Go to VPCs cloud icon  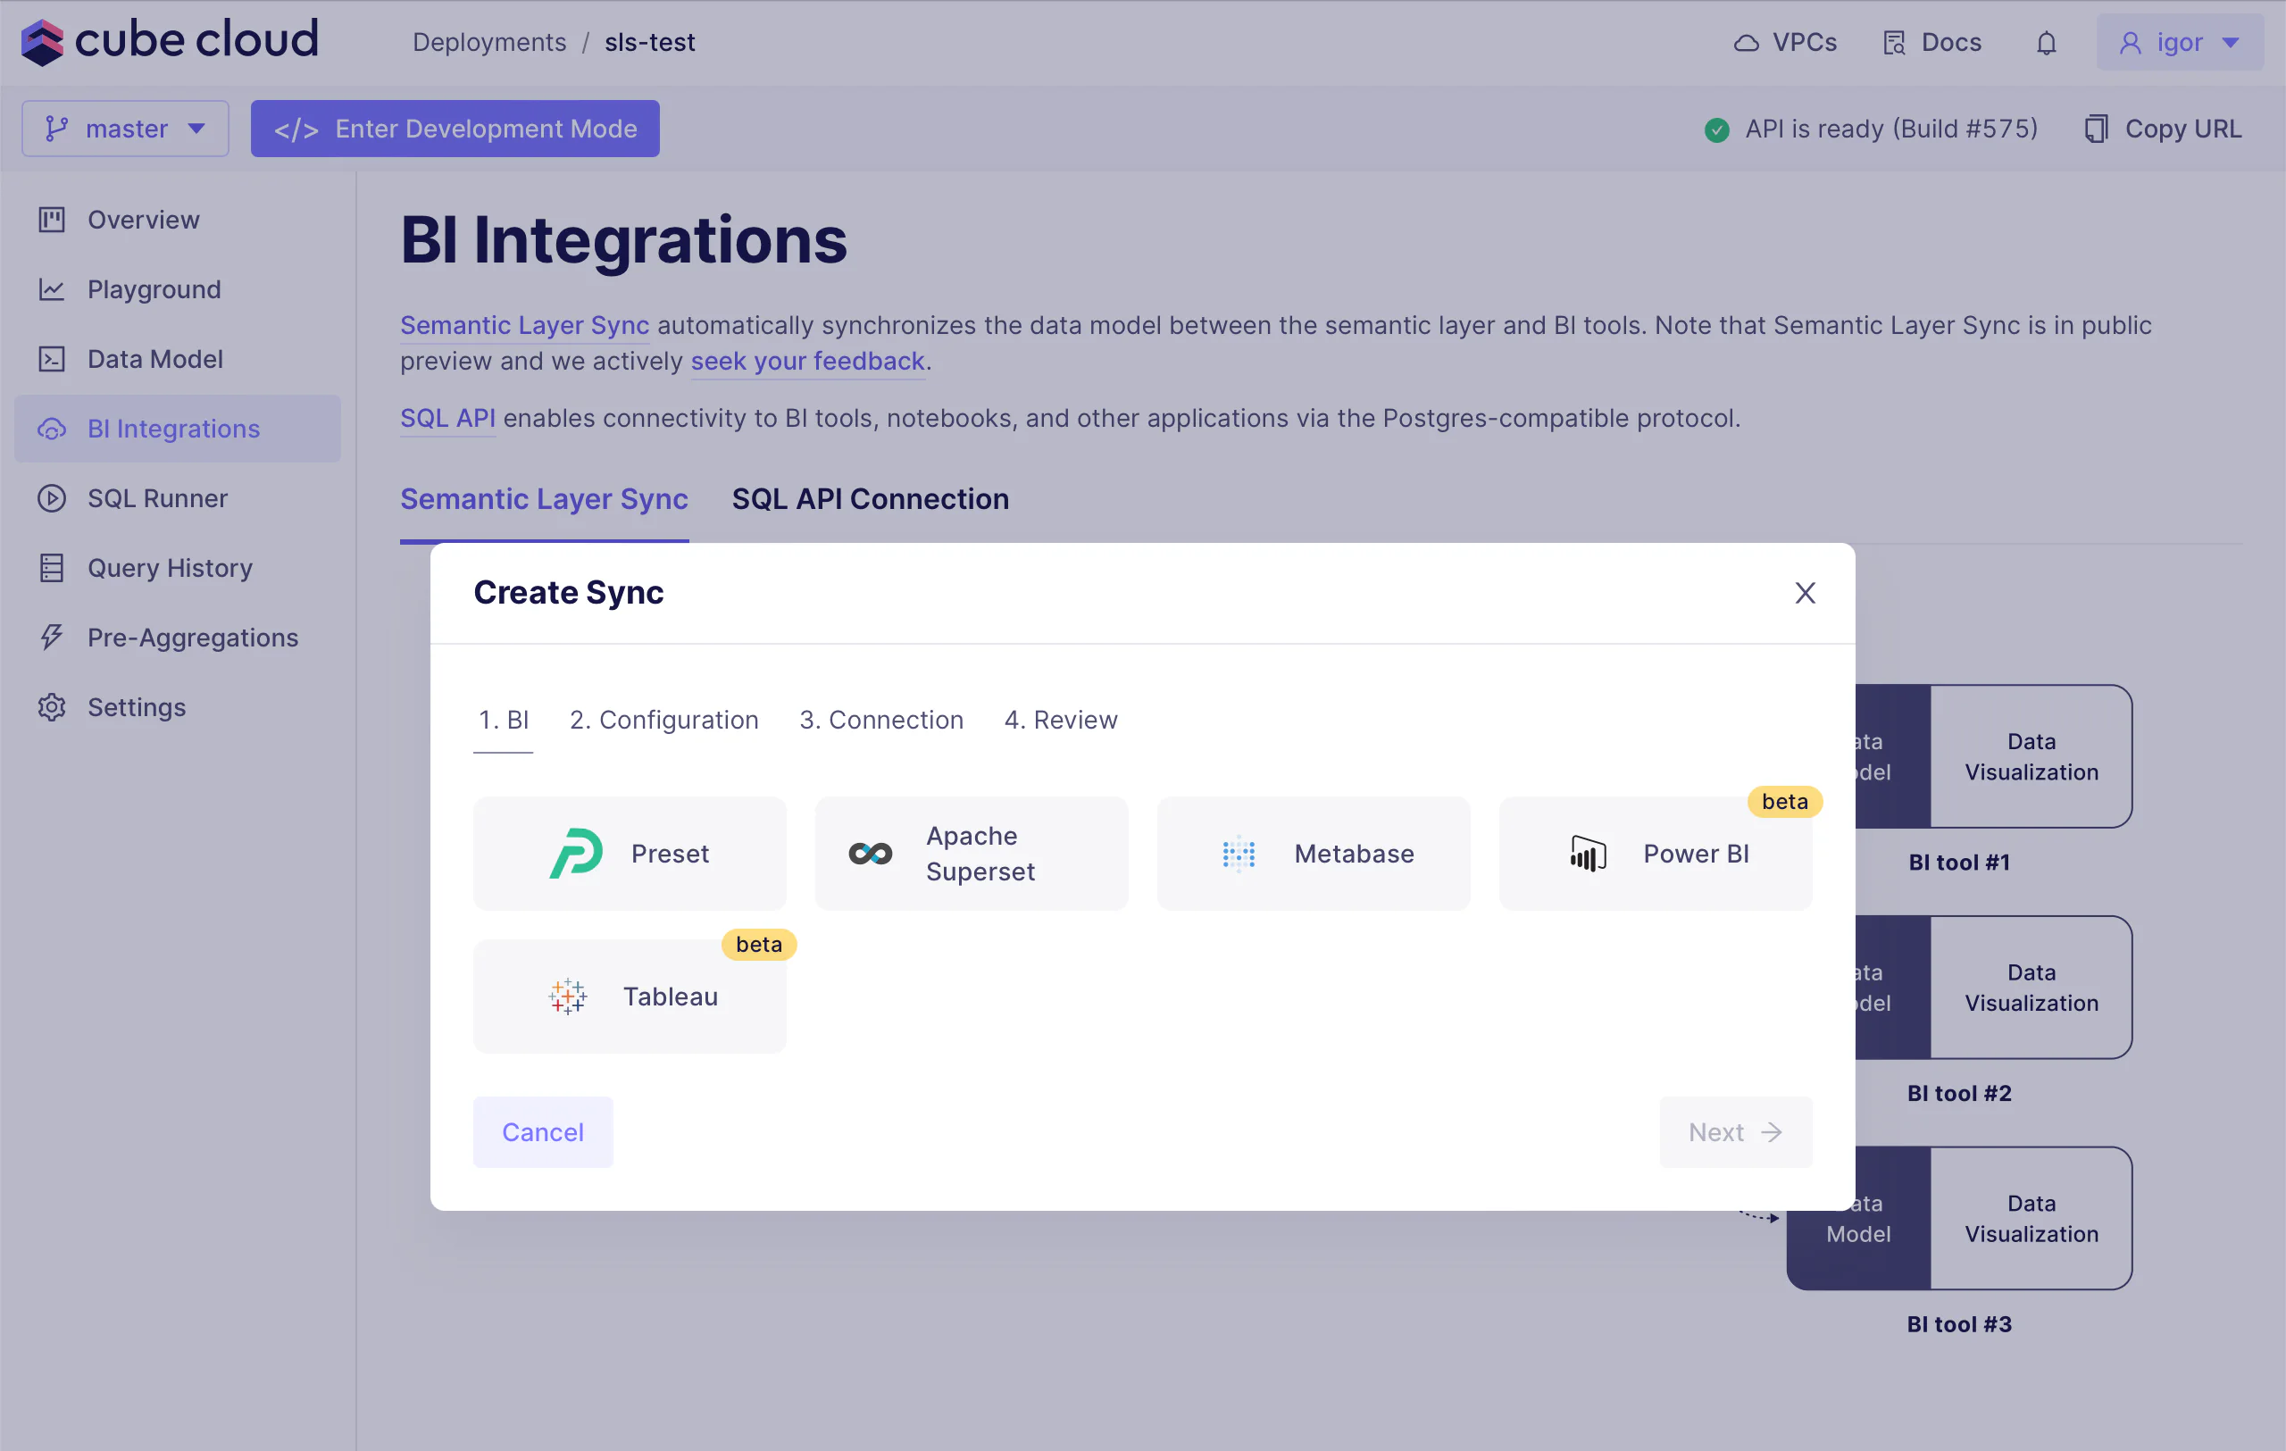coord(1746,43)
